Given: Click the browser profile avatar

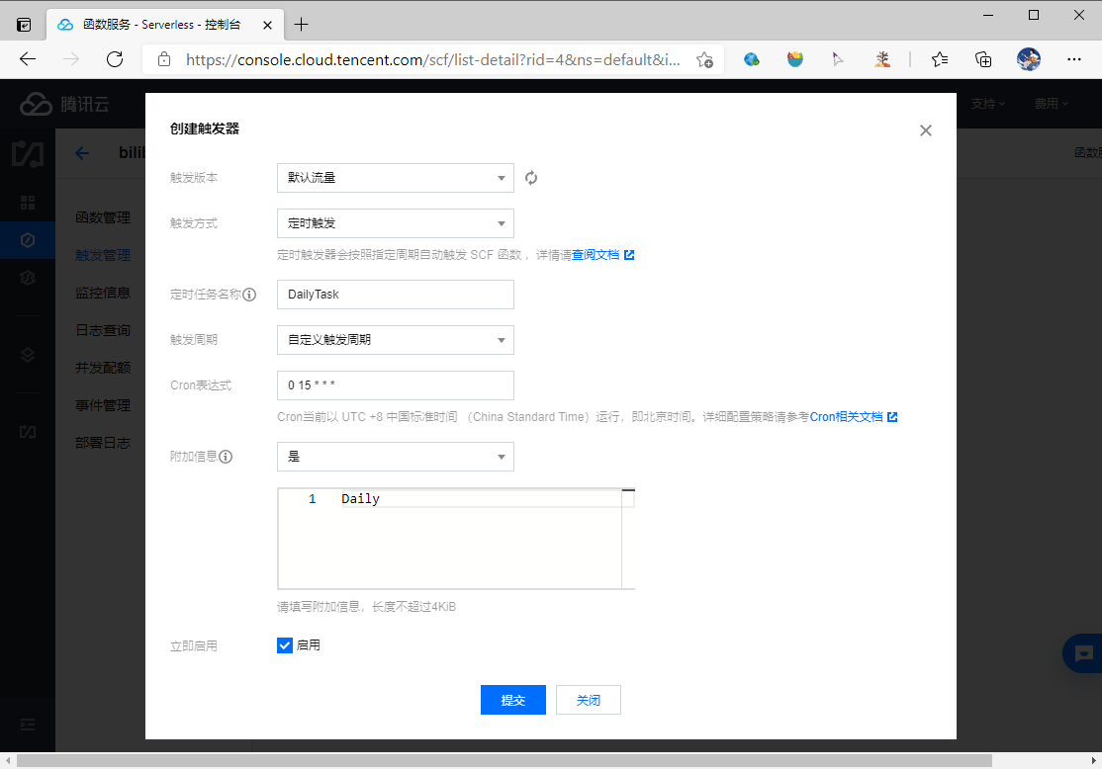Looking at the screenshot, I should [x=1028, y=59].
